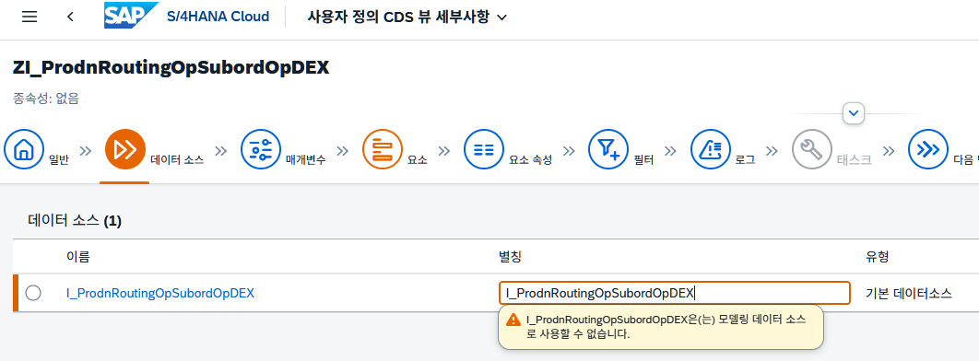Open the 매개변수 sliders icon
979x361 pixels.
click(x=260, y=149)
